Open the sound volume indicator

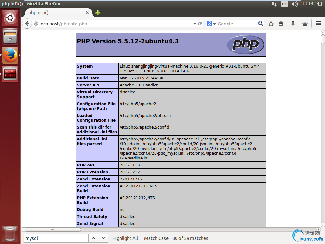coord(295,4)
